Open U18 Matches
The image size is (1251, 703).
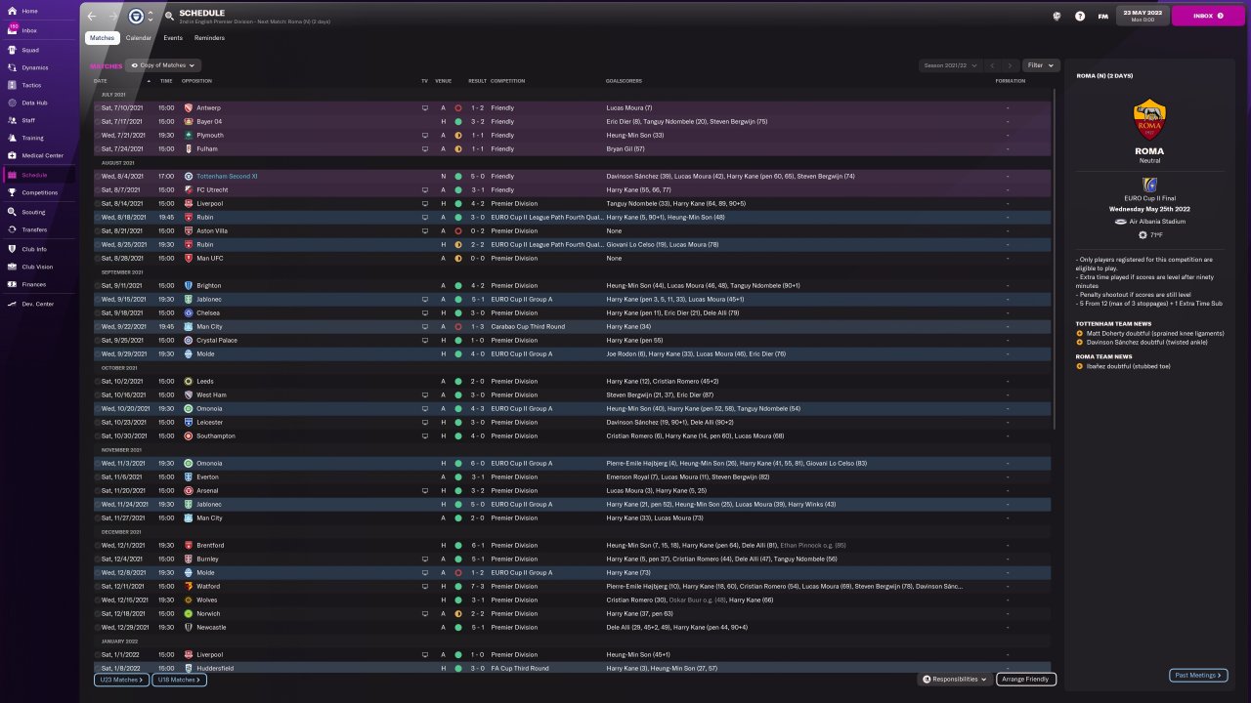coord(178,679)
